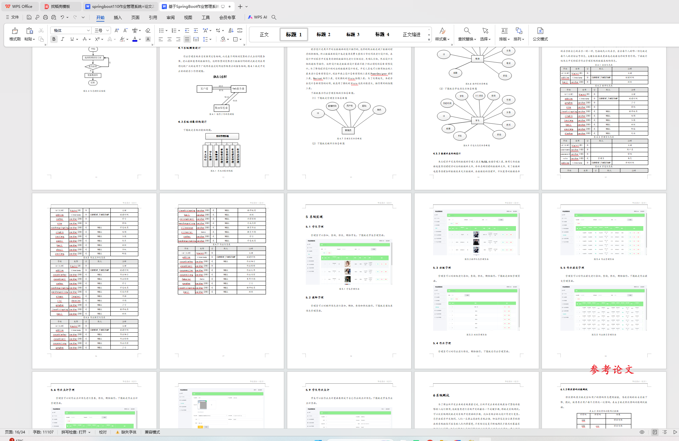Click the Format Painter brush icon
This screenshot has width=679, height=441.
click(15, 31)
